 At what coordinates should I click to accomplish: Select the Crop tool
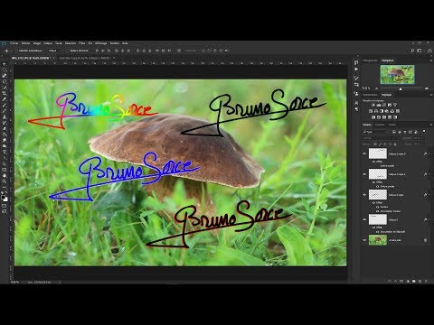pos(5,88)
